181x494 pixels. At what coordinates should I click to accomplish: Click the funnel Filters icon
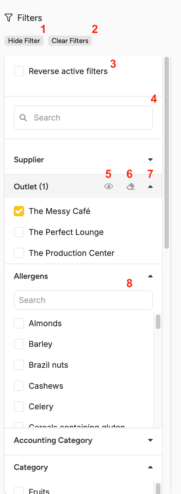click(9, 18)
